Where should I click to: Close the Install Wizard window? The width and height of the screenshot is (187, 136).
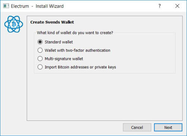tap(177, 6)
